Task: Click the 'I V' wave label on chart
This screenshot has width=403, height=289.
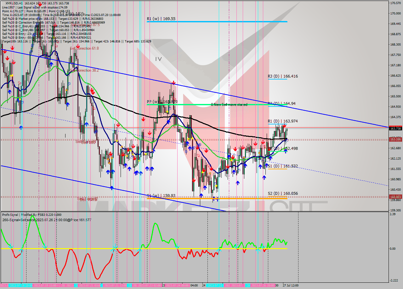Action: pos(158,59)
